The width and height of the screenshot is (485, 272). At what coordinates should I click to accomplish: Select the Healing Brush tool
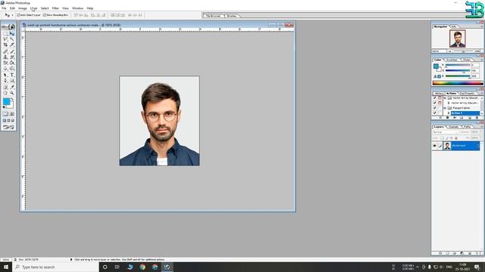tap(5, 51)
